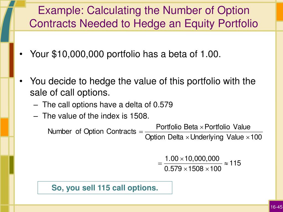The height and width of the screenshot is (212, 283).
Task: Select the Portfolio Beta × Portfolio Value numerator
Action: [203, 127]
